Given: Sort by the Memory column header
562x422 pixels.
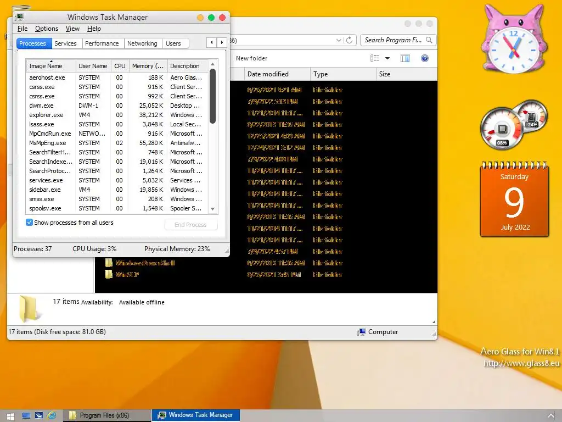Looking at the screenshot, I should [148, 66].
